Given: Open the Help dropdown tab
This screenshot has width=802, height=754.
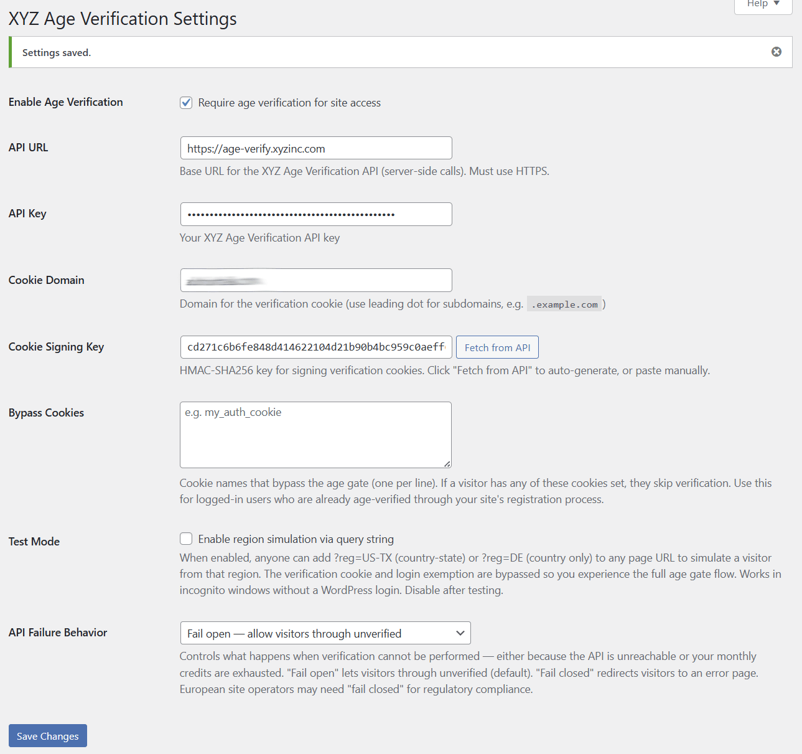Looking at the screenshot, I should pos(763,4).
